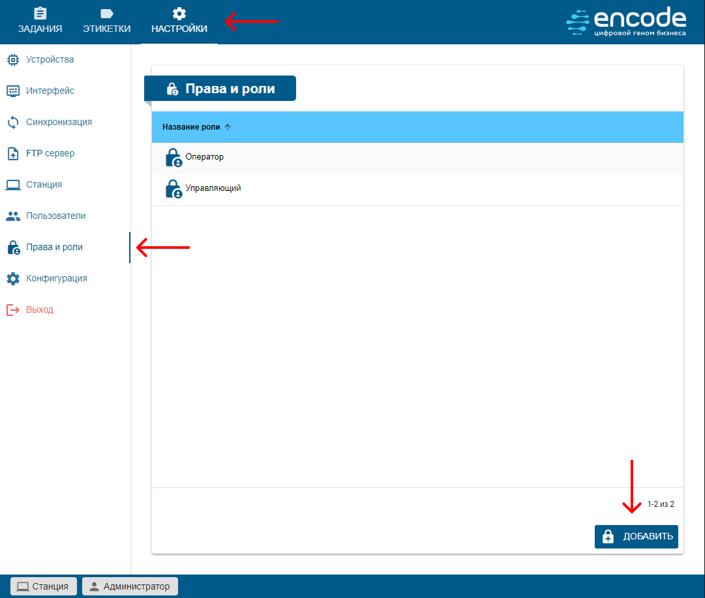Click the lock icon next to Оператор
The height and width of the screenshot is (598, 705).
point(173,158)
